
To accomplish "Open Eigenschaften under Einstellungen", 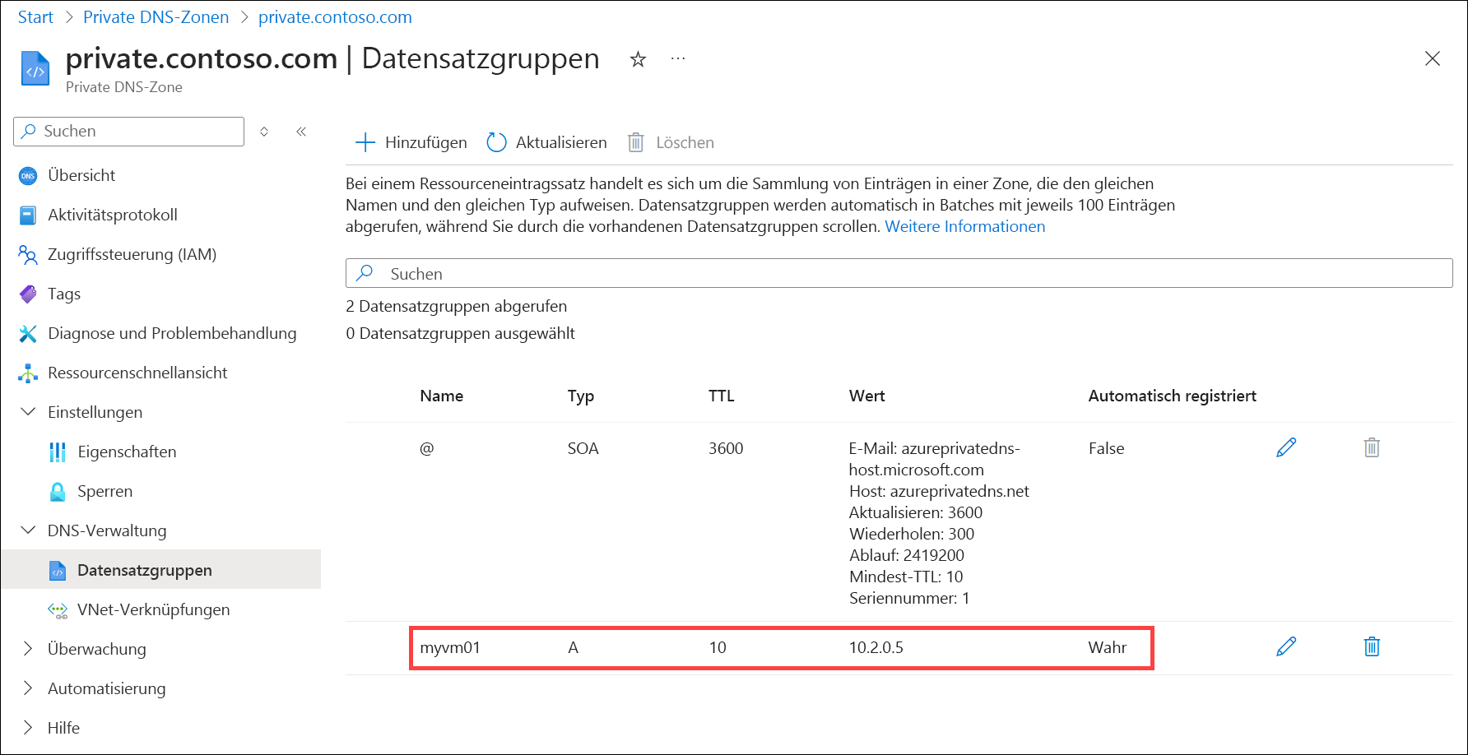I will pyautogui.click(x=127, y=452).
